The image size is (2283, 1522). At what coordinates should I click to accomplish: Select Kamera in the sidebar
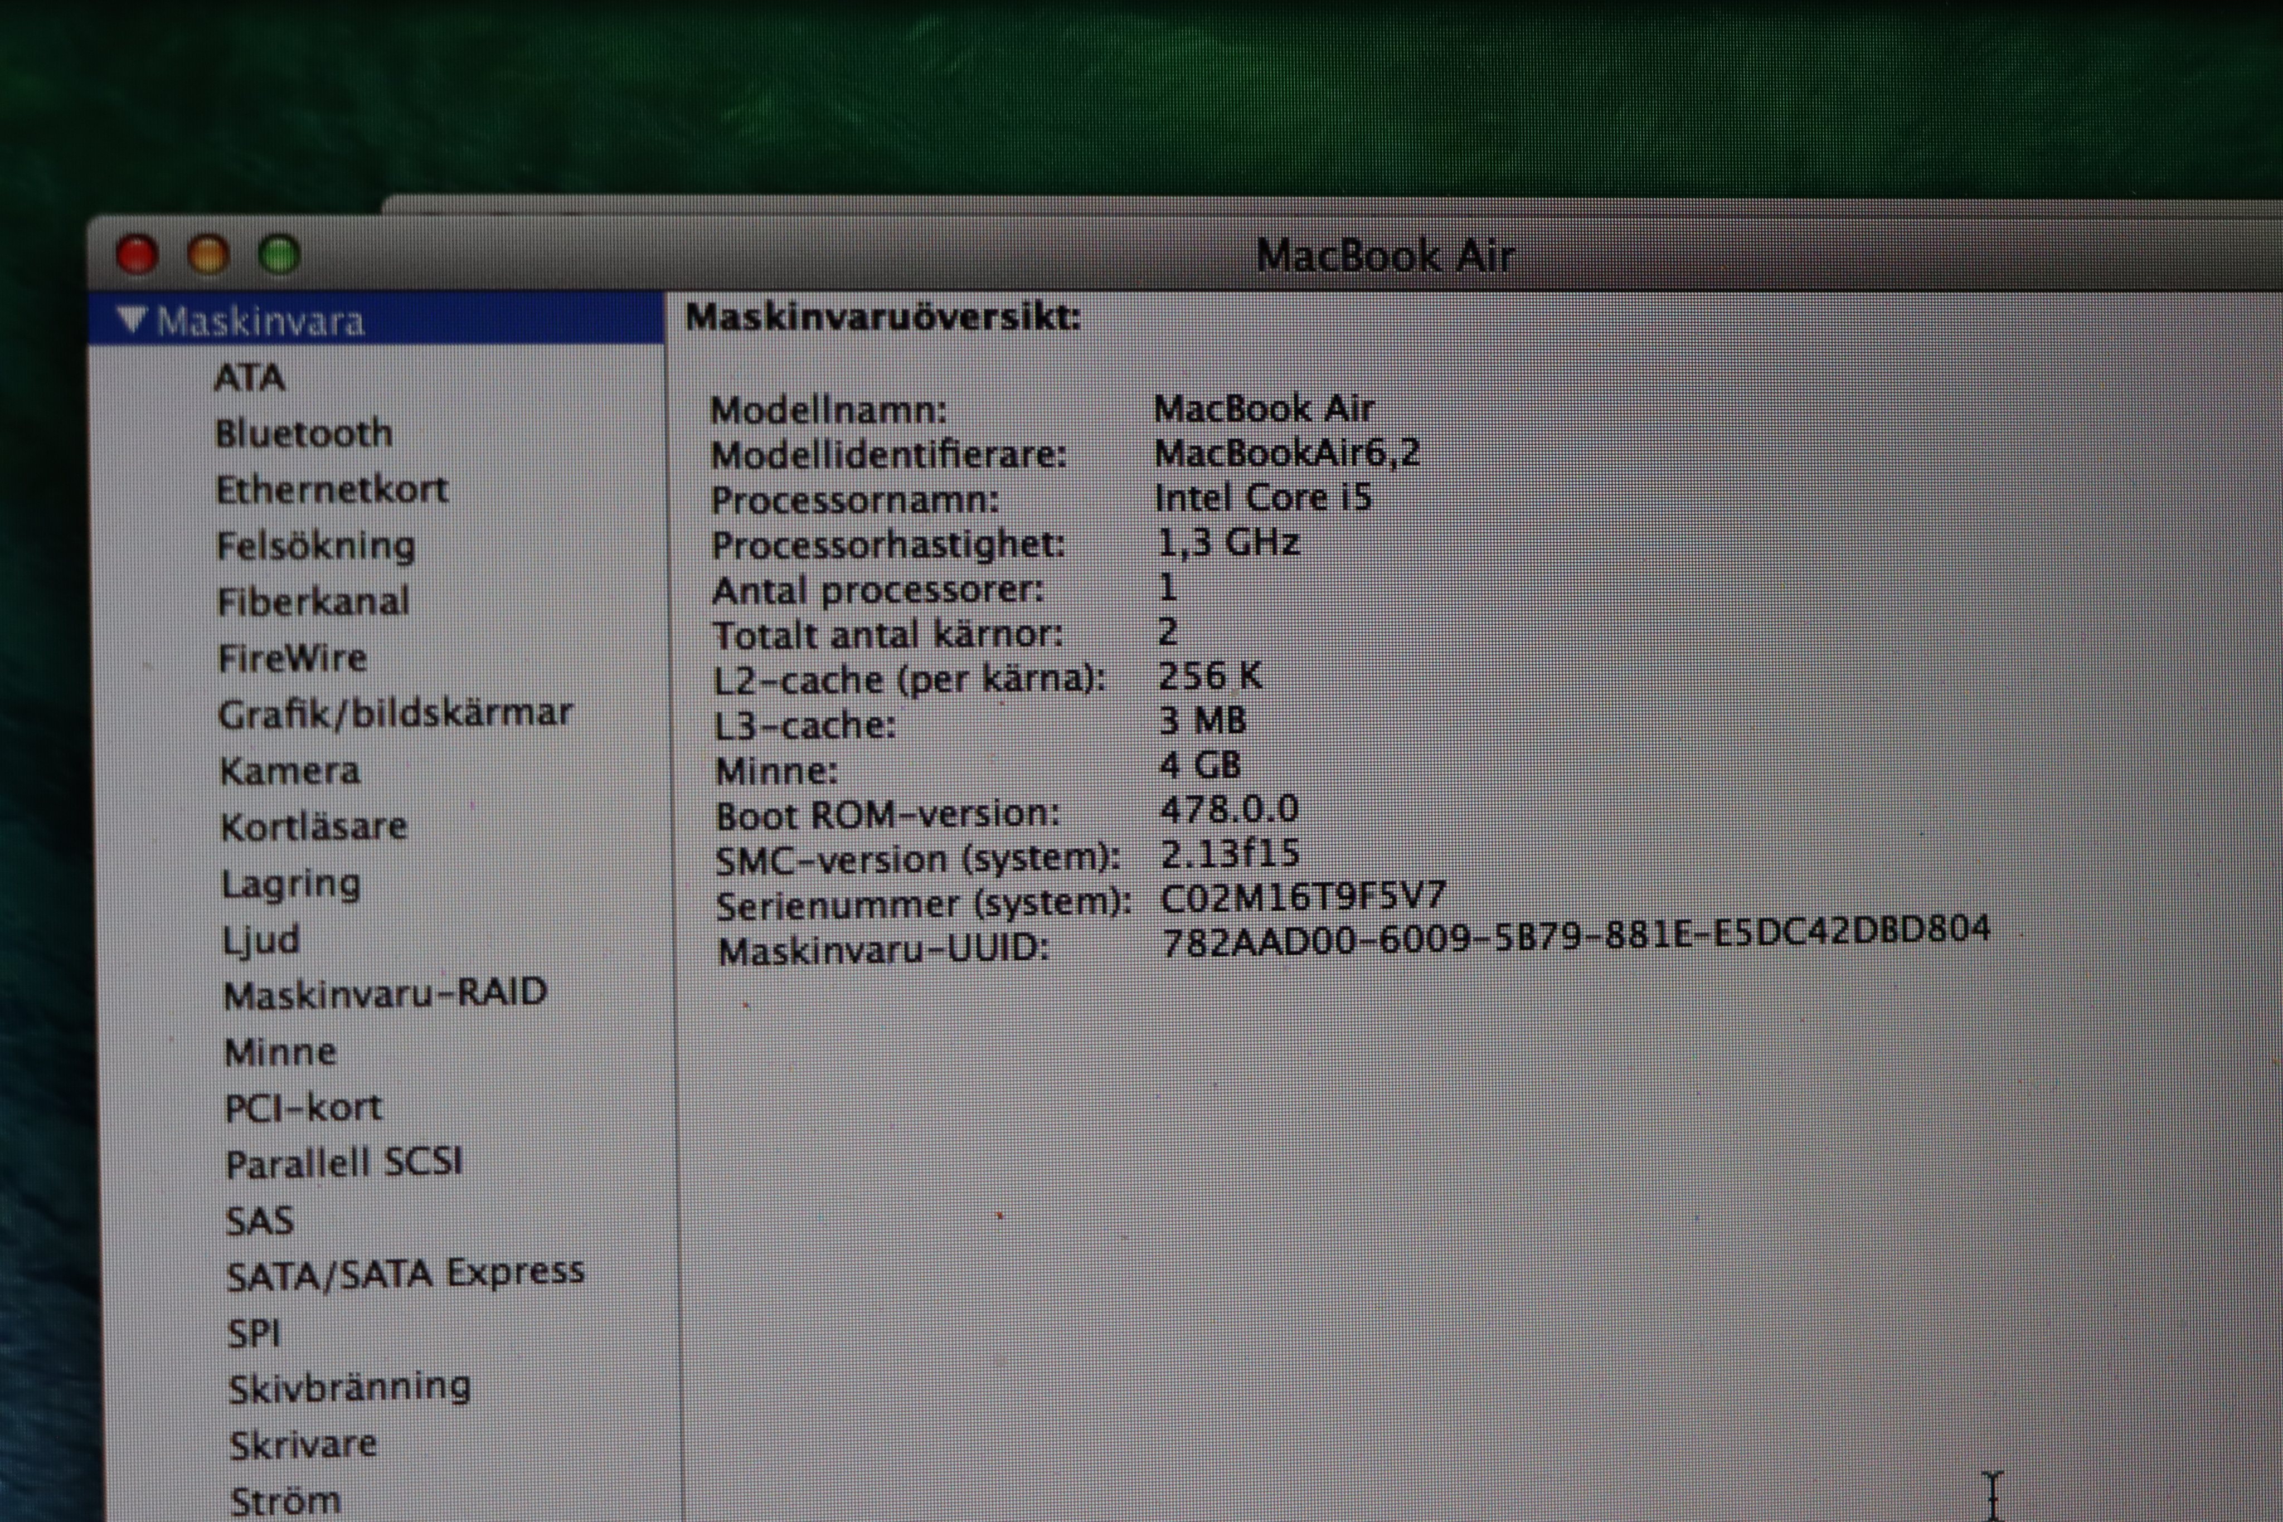(290, 771)
